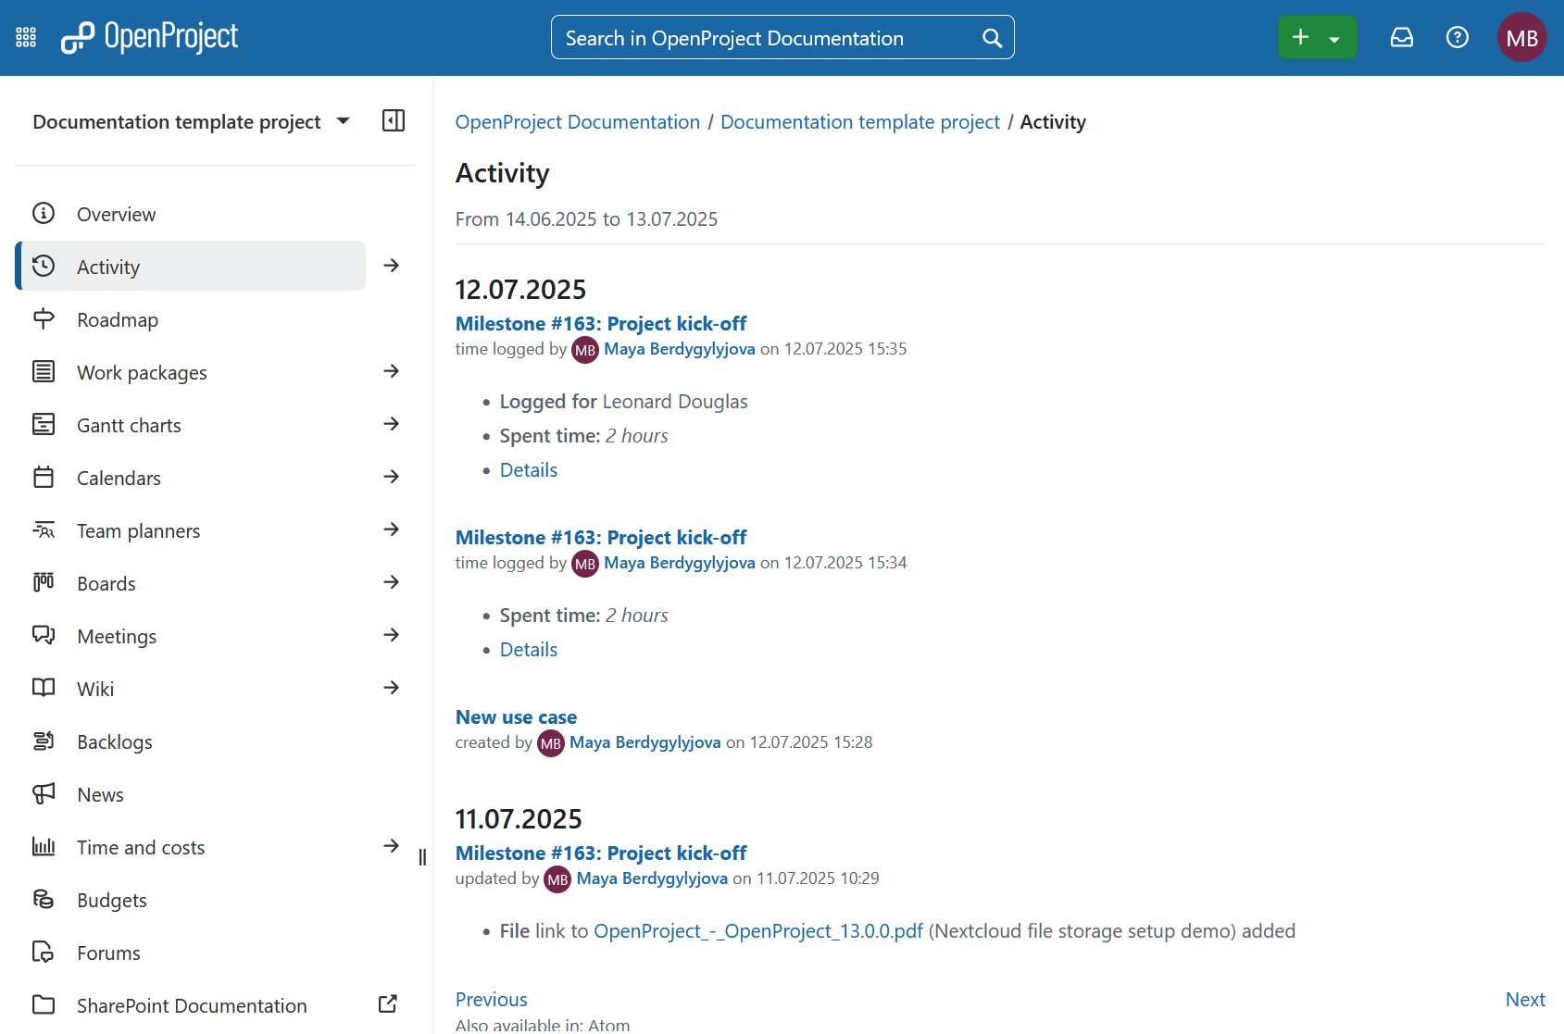Open Backlogs via its sidebar icon
This screenshot has height=1034, width=1564.
tap(44, 741)
